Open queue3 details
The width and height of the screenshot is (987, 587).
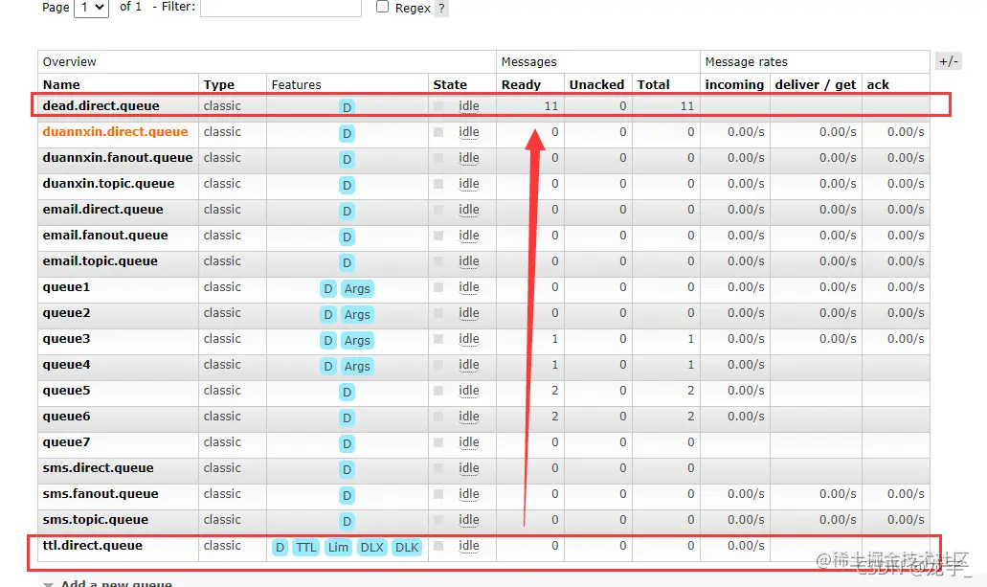click(x=66, y=338)
